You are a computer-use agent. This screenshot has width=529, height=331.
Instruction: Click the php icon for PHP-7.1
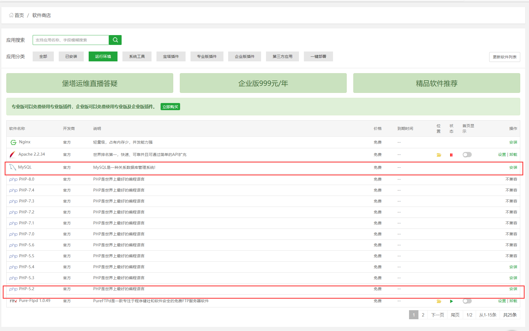point(13,223)
